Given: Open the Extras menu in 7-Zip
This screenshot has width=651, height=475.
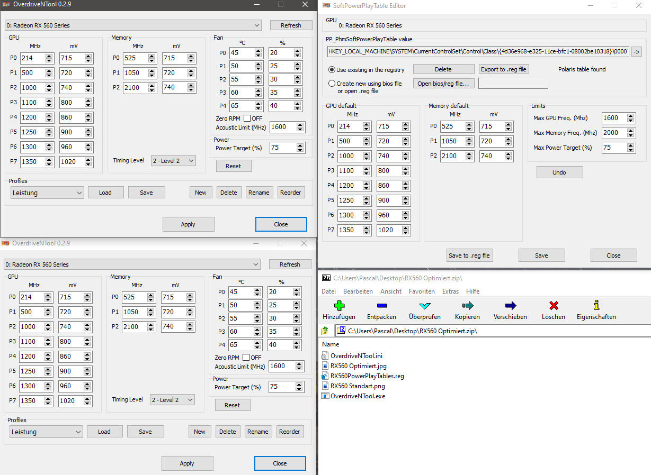Looking at the screenshot, I should [450, 291].
